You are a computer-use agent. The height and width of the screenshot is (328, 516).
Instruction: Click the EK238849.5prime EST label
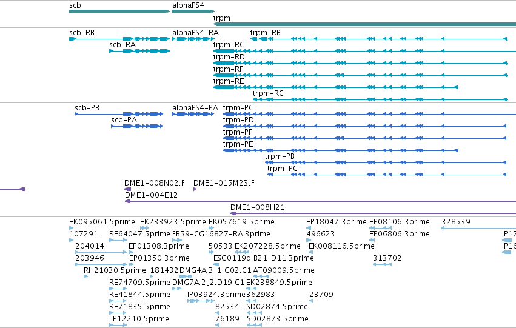point(279,283)
